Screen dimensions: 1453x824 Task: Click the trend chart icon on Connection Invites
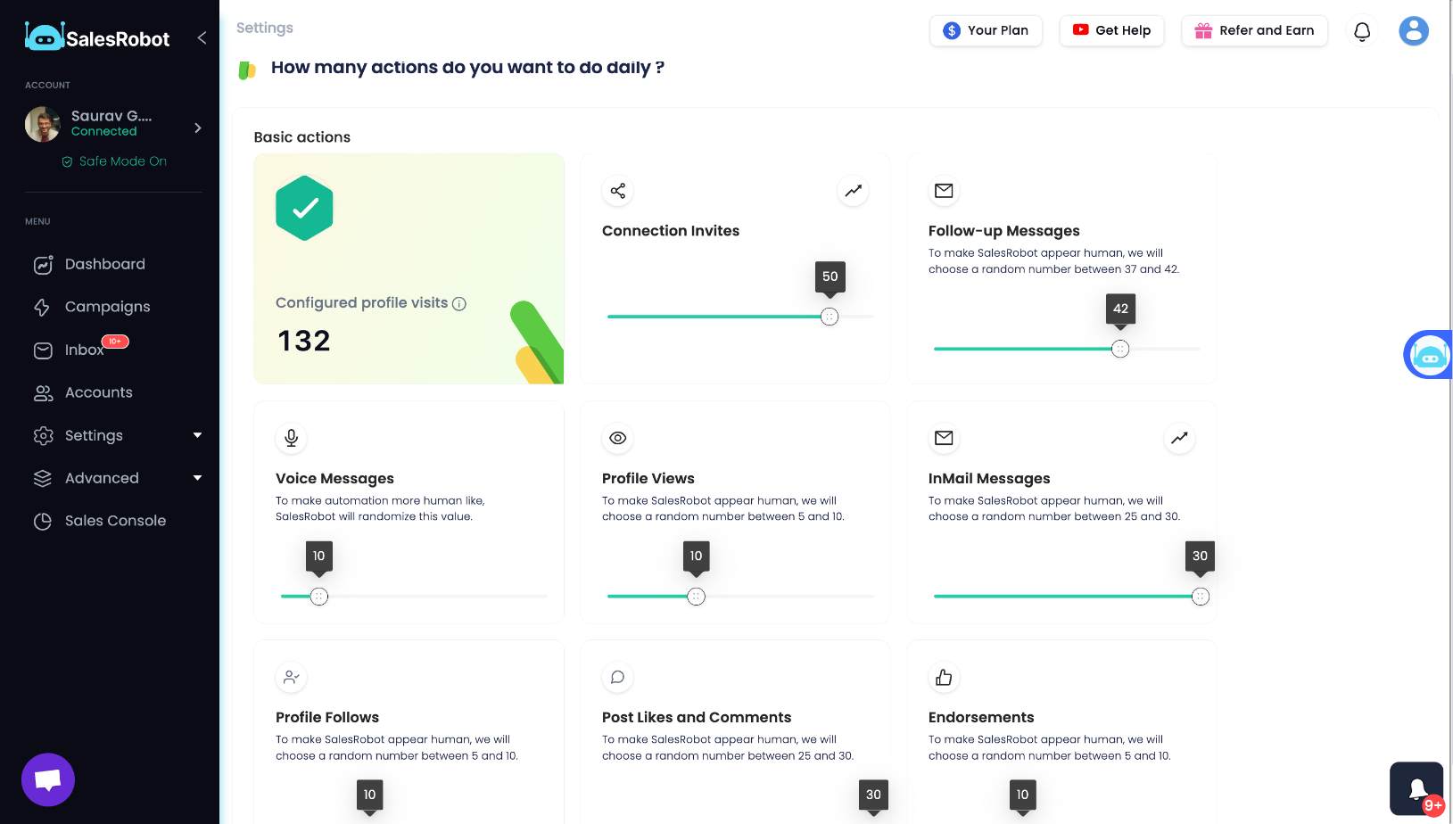pos(854,190)
